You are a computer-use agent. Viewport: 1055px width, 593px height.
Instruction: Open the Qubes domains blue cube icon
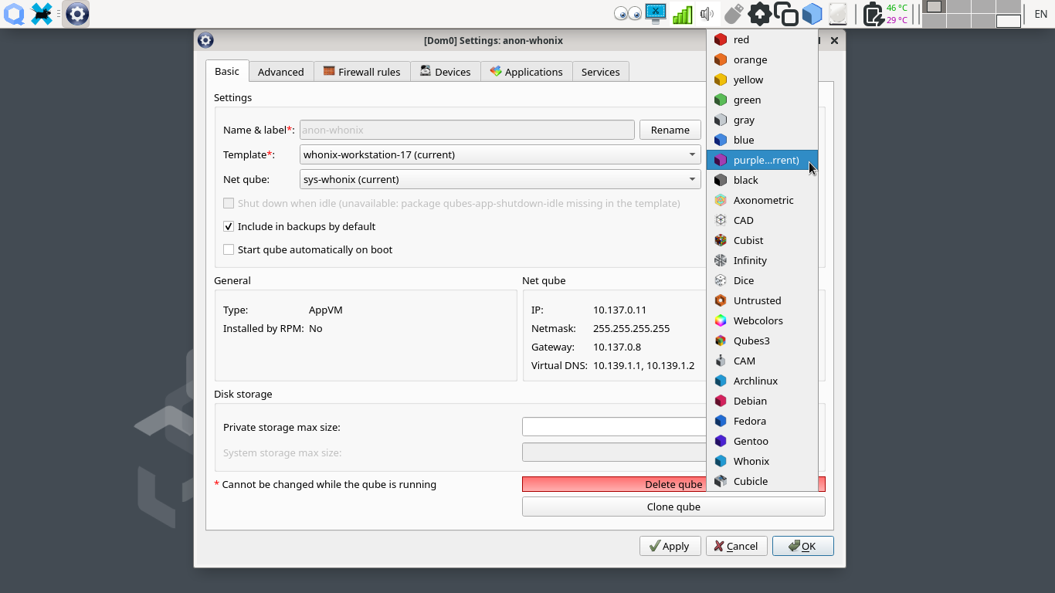(812, 14)
